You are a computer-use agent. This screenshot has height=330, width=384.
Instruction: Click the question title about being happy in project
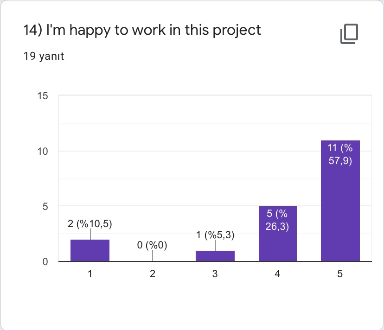coord(142,31)
